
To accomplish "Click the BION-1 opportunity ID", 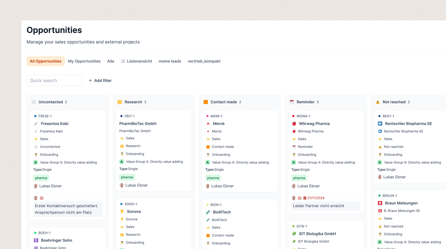I will coord(216,205).
